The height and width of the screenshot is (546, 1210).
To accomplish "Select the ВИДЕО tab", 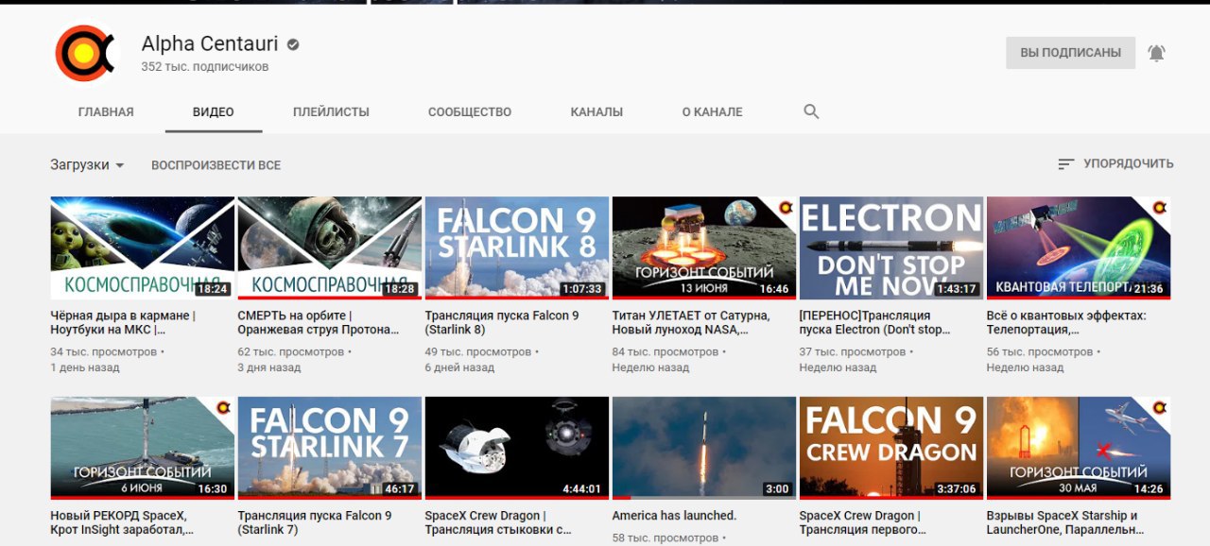I will pyautogui.click(x=214, y=111).
